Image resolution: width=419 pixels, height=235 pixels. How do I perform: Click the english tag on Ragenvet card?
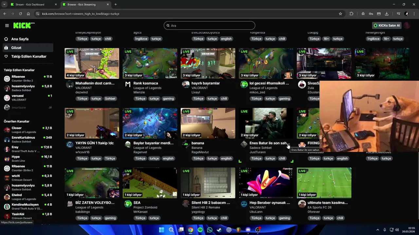[168, 158]
